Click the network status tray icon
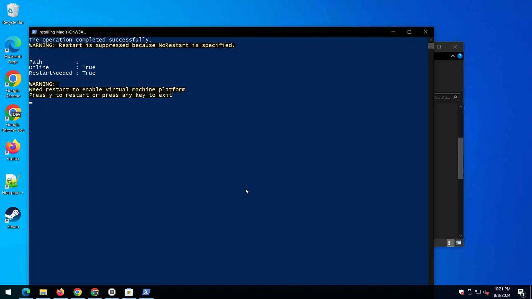This screenshot has width=532, height=299. click(478, 292)
